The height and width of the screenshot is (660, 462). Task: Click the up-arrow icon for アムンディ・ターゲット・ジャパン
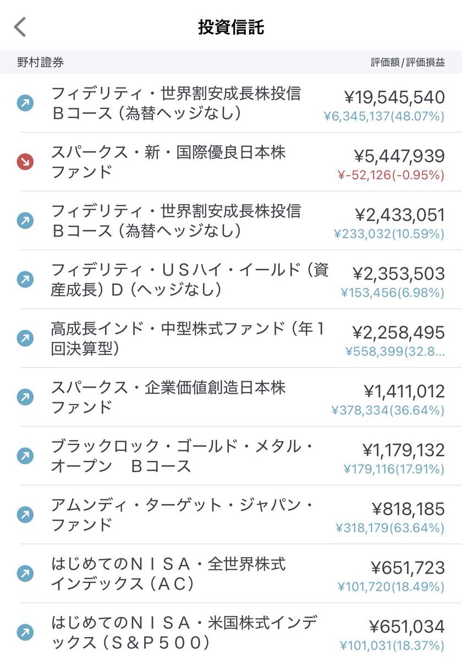[x=25, y=515]
